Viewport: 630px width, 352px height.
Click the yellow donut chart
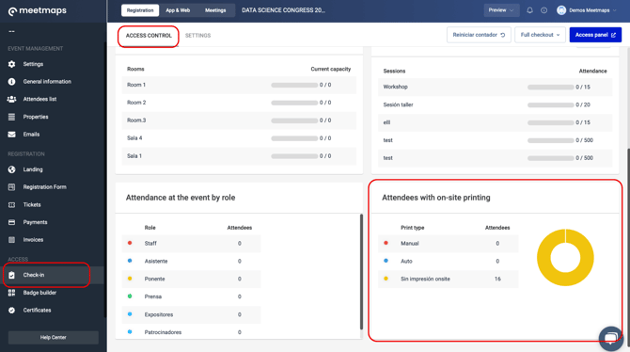pyautogui.click(x=565, y=258)
